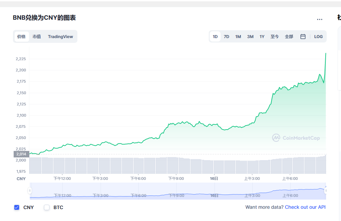The image size is (341, 221).
Task: Toggle LOG scale on the chart
Action: point(318,37)
